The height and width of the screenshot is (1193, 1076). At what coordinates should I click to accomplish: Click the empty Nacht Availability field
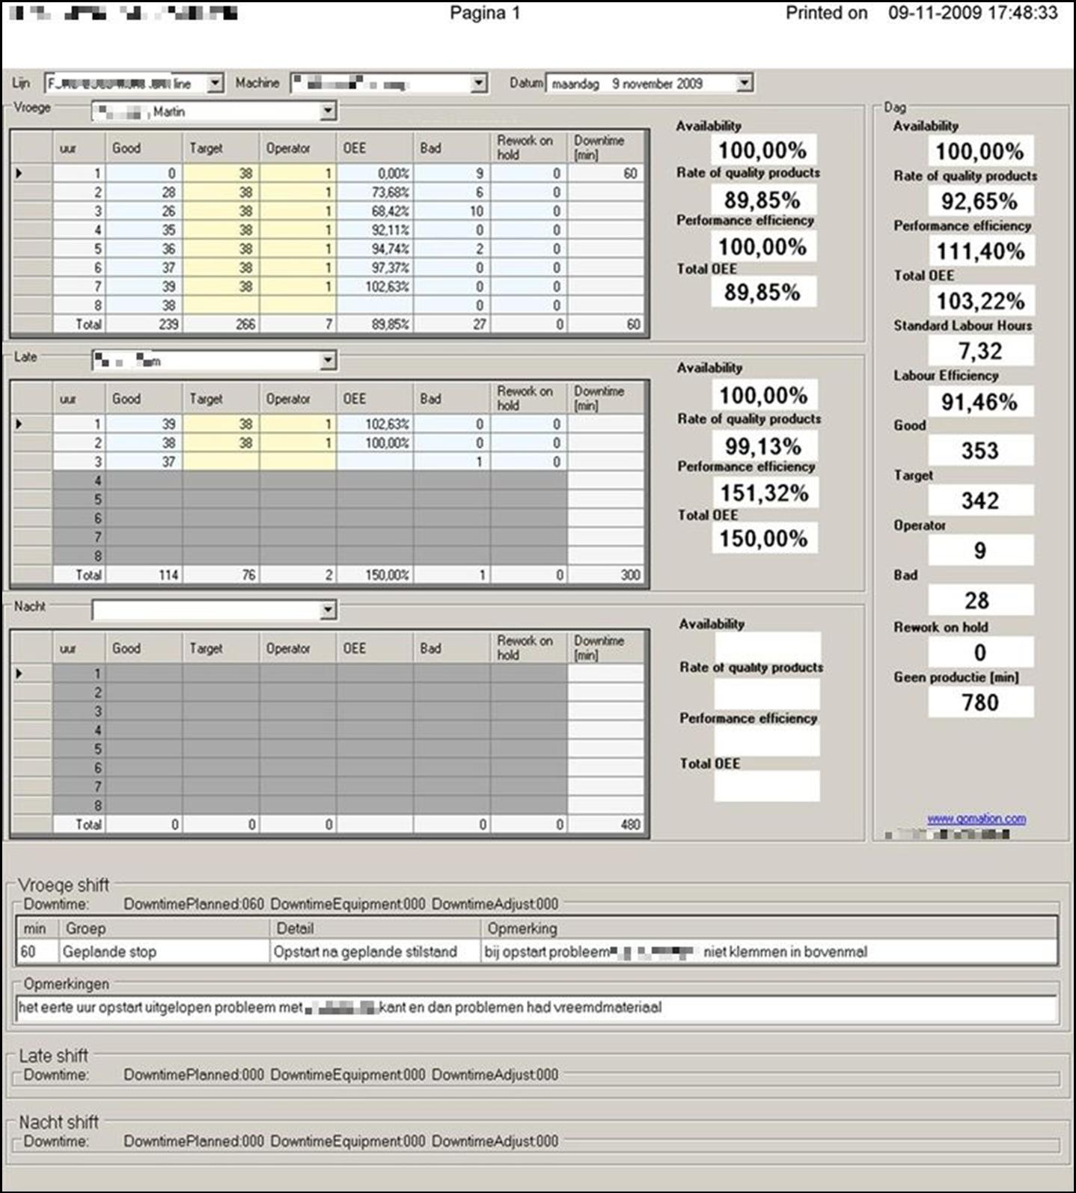[767, 646]
